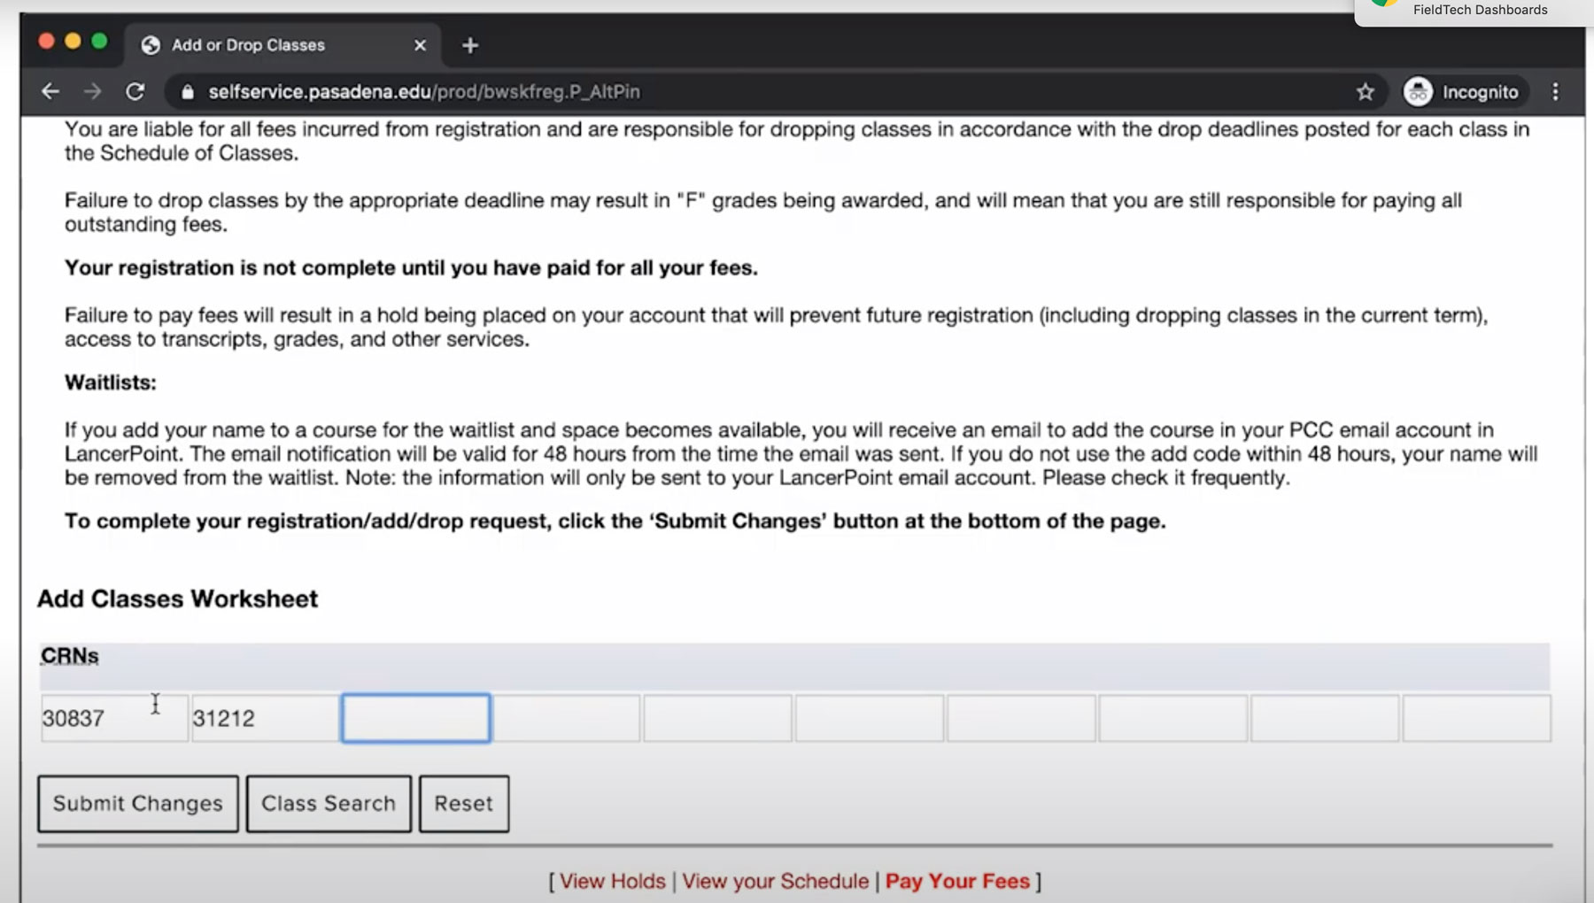1594x903 pixels.
Task: Follow the View your Schedule link
Action: 775,882
